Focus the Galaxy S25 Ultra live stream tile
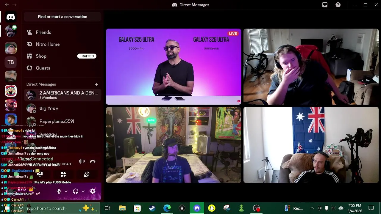The width and height of the screenshot is (381, 214). 174,67
